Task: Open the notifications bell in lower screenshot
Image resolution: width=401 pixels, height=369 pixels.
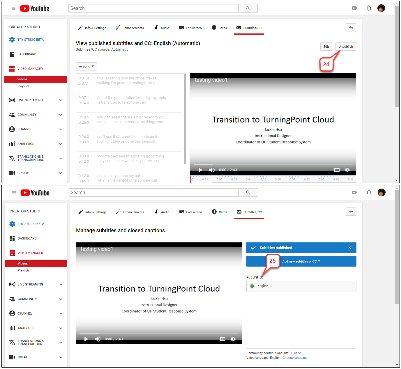Action: coord(369,193)
